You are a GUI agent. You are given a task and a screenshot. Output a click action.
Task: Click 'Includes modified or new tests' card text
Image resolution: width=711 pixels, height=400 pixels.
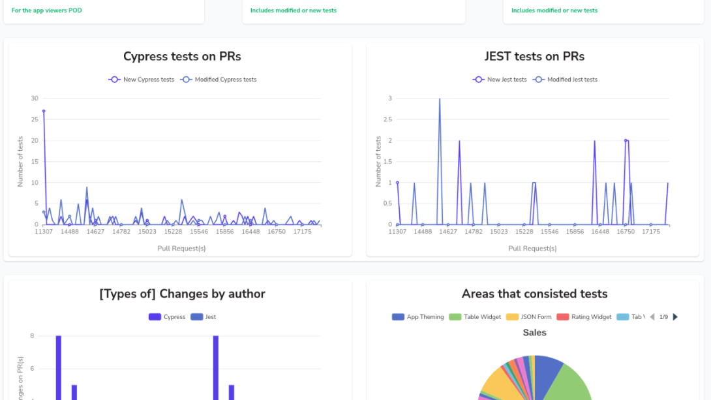click(294, 10)
